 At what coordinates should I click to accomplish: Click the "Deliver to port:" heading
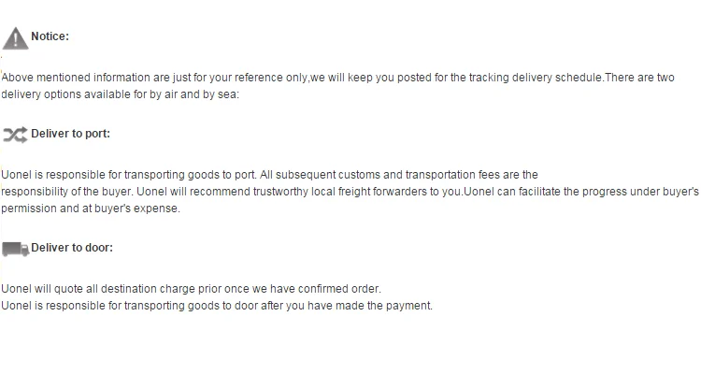coord(71,134)
